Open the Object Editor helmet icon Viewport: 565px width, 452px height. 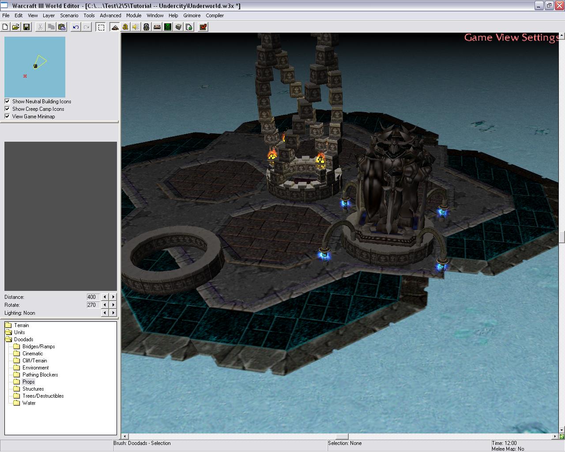pos(146,27)
